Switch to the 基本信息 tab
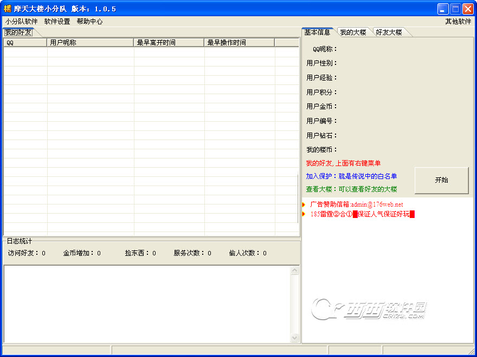The height and width of the screenshot is (357, 477). pyautogui.click(x=317, y=32)
